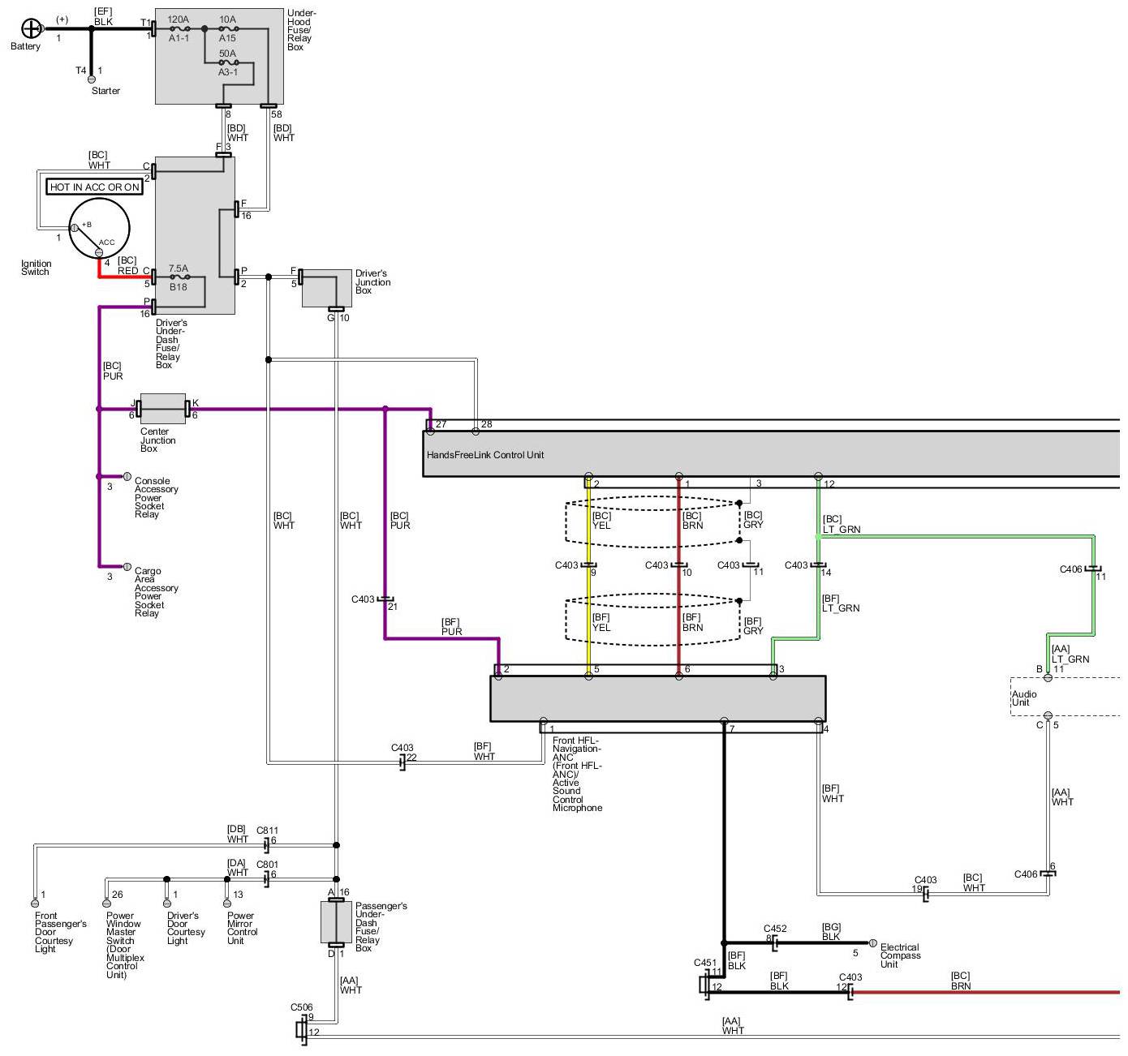Select the Passenger's Under-Dash Fuse/Relay Box
The width and height of the screenshot is (1128, 1056).
click(336, 921)
